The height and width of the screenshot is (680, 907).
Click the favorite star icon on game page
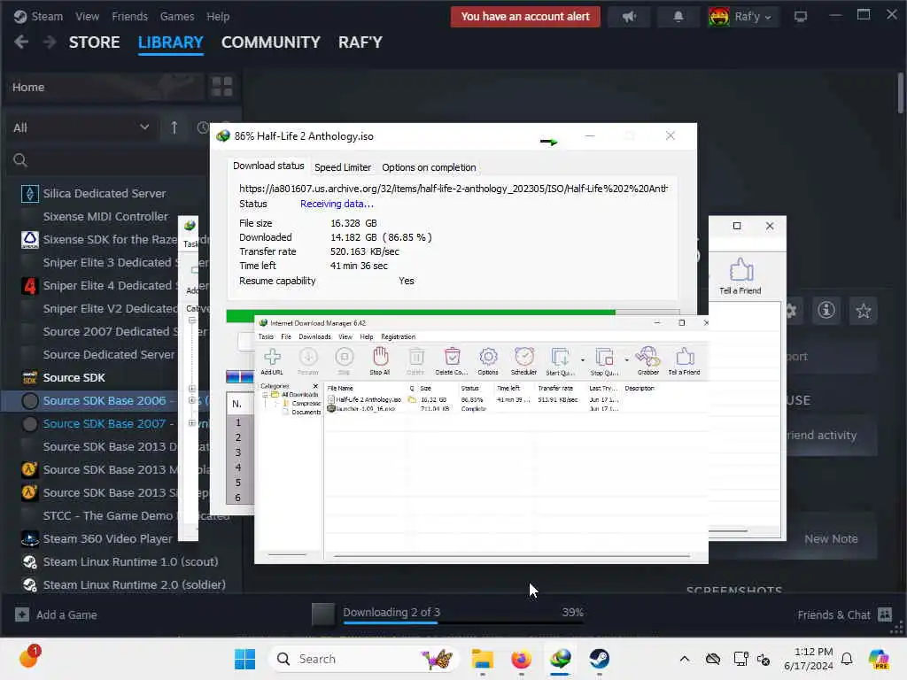(x=863, y=311)
